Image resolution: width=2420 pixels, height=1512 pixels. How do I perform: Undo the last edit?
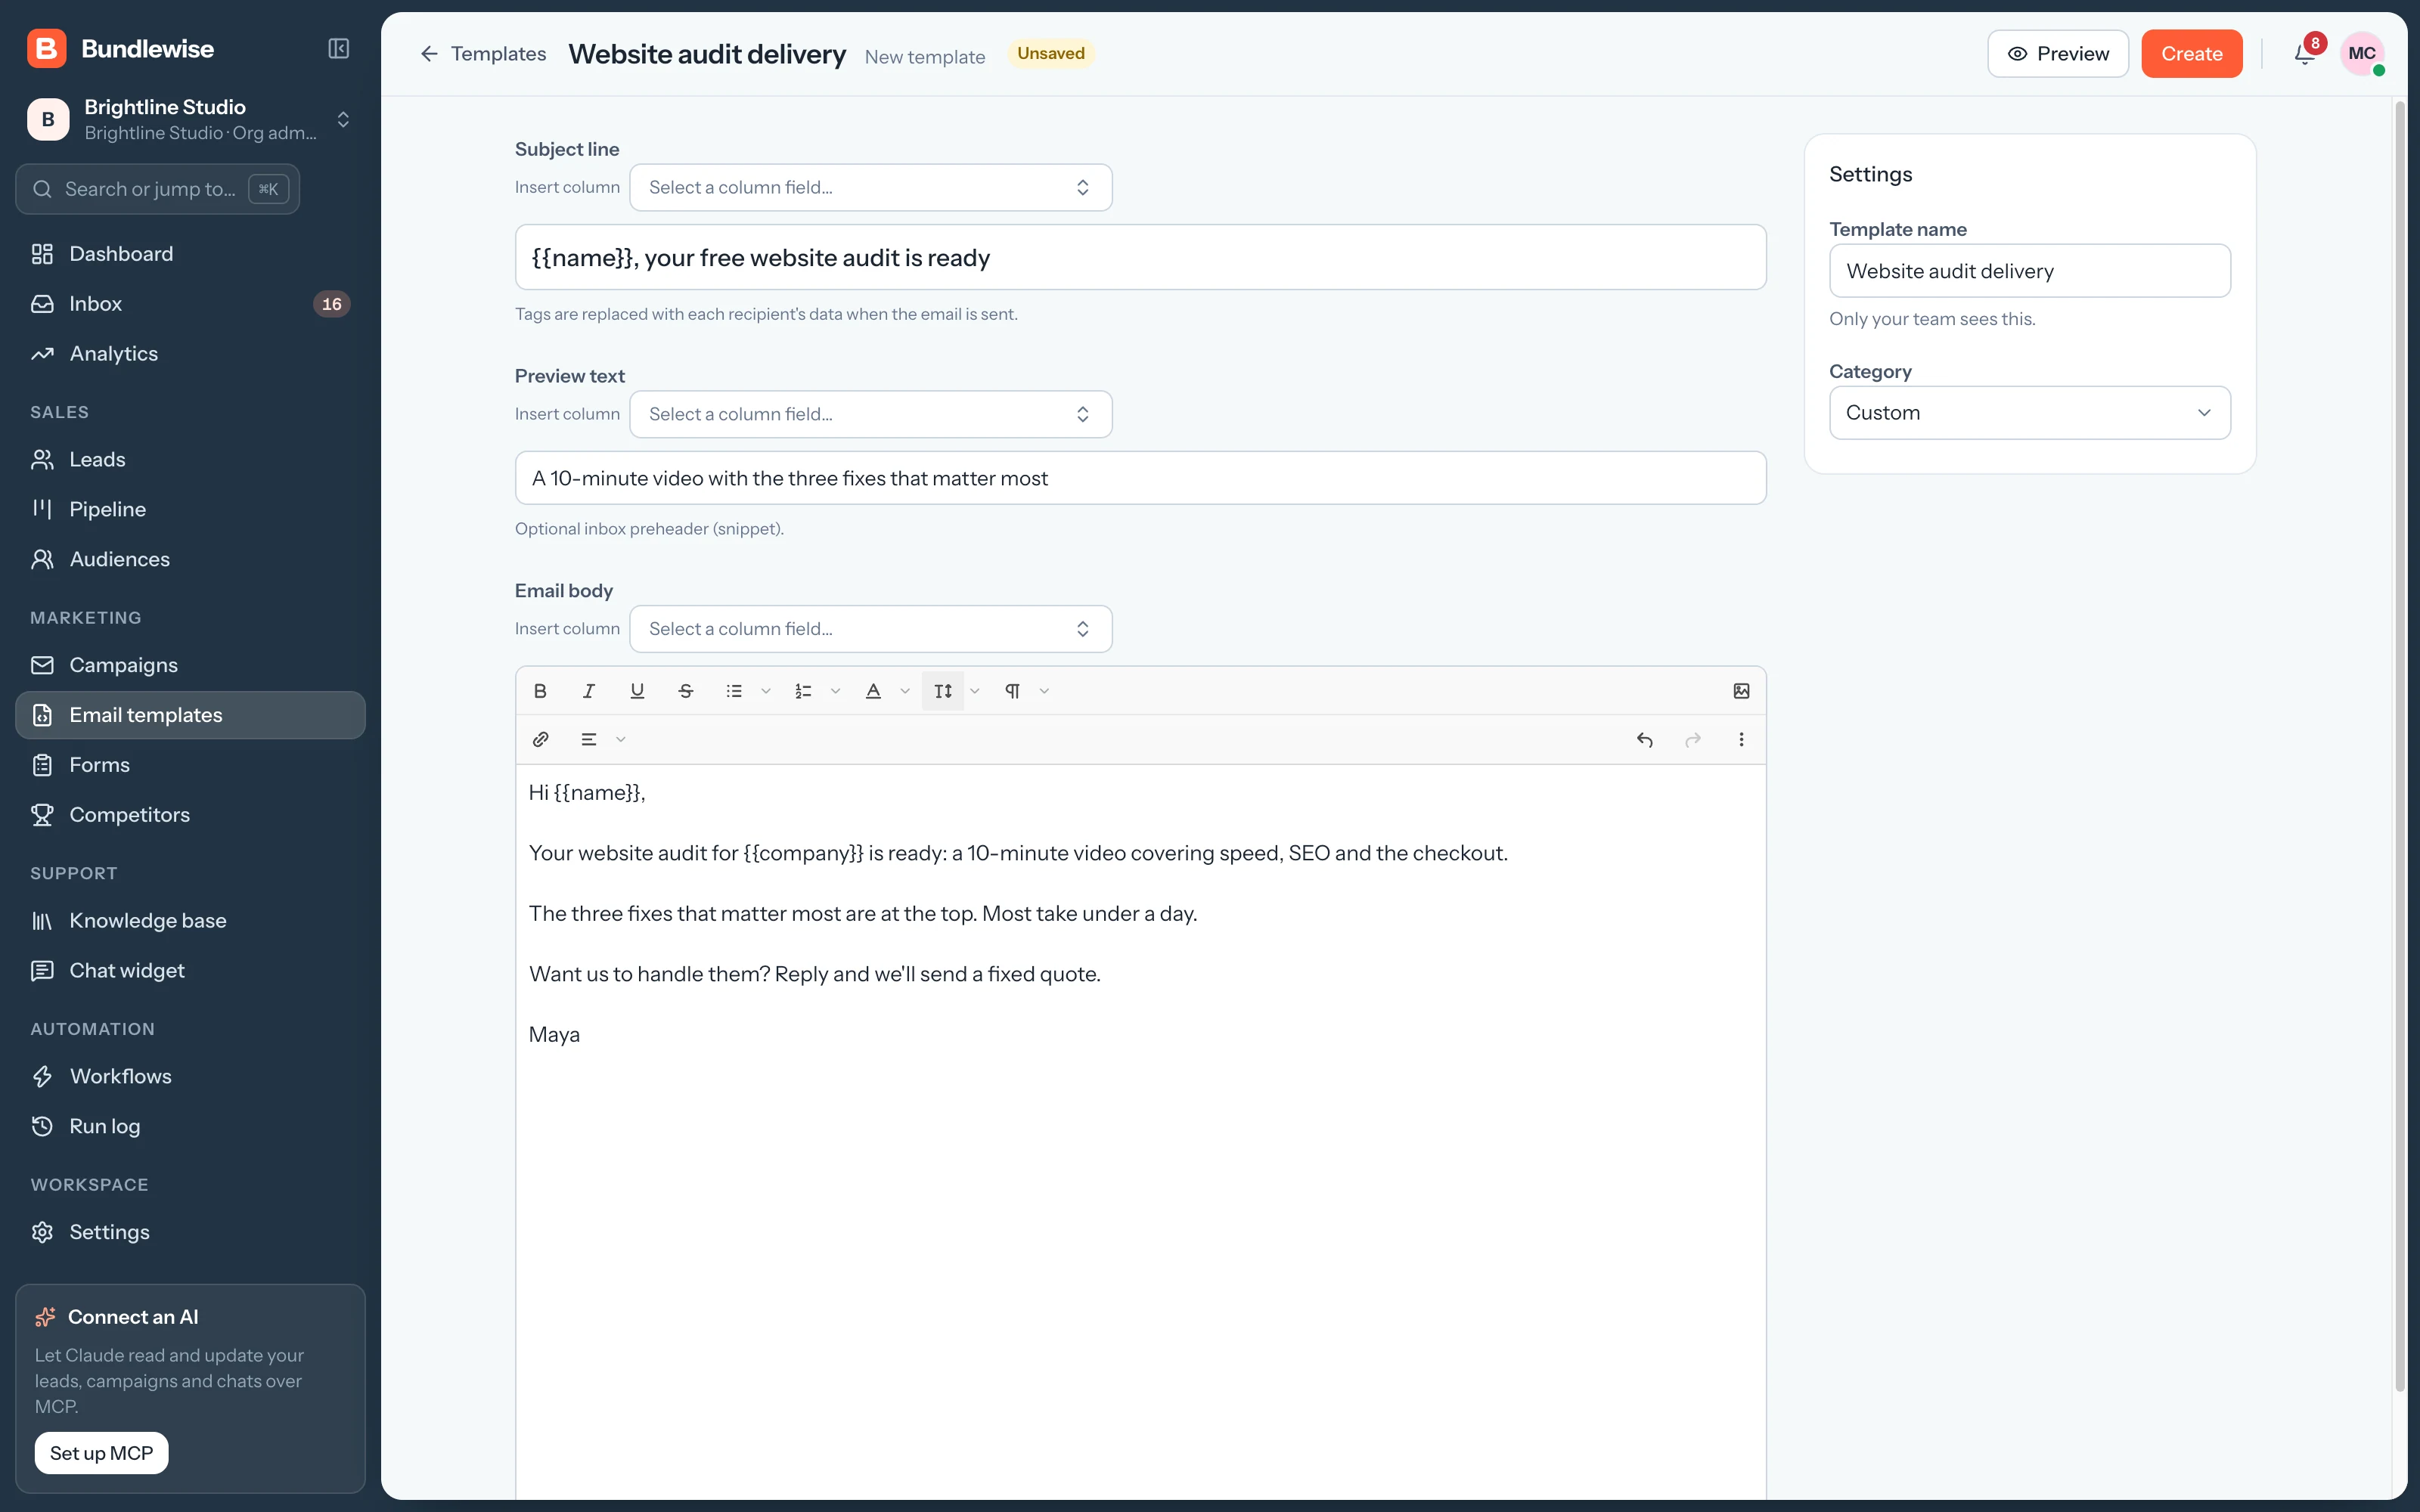coord(1644,740)
